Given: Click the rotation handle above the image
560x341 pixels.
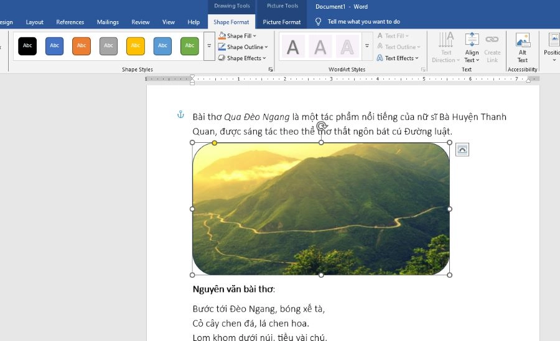Looking at the screenshot, I should tap(321, 126).
